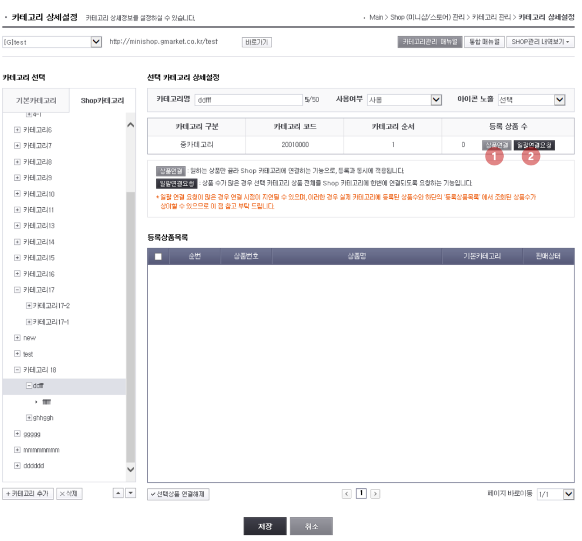Expand the mmmmmmmm category node
The width and height of the screenshot is (582, 541).
coord(17,450)
